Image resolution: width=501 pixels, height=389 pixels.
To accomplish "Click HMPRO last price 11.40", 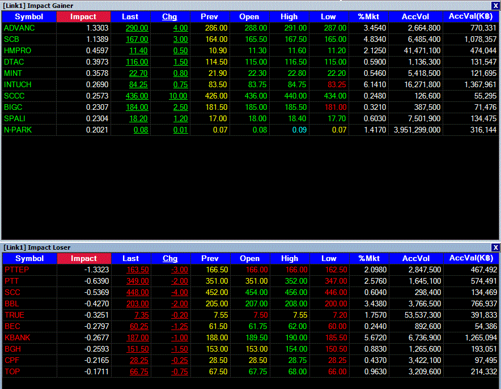I will click(138, 51).
